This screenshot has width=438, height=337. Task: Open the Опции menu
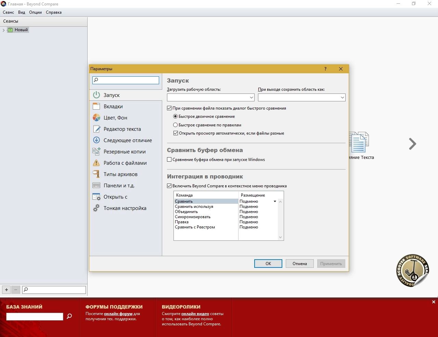[35, 12]
